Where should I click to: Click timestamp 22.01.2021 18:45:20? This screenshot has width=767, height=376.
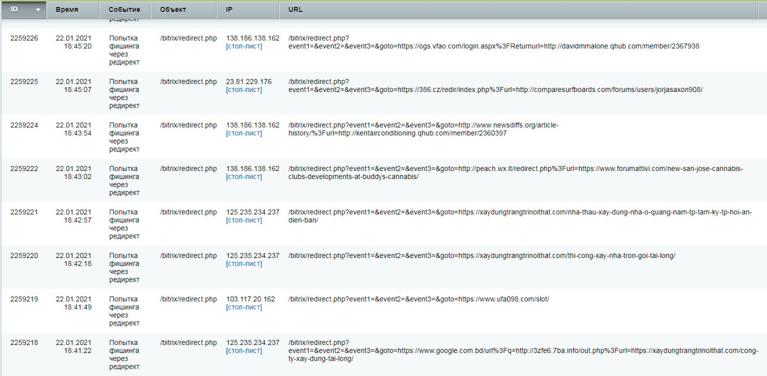[x=74, y=42]
